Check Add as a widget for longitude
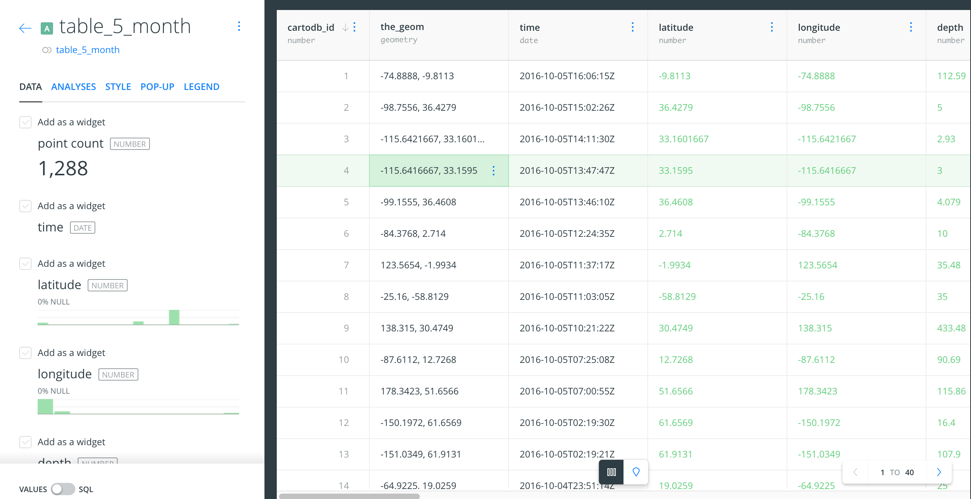Screen dimensions: 971x499 [25, 353]
